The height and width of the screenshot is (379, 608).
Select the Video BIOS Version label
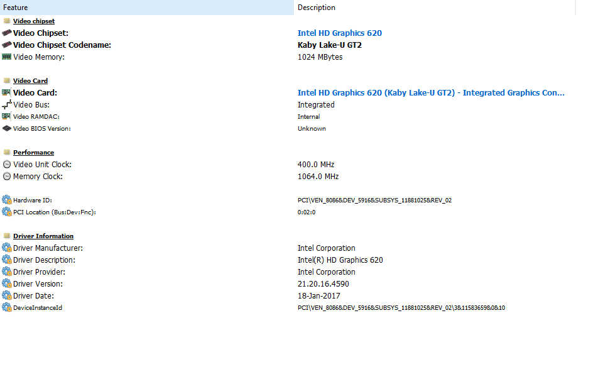click(42, 128)
